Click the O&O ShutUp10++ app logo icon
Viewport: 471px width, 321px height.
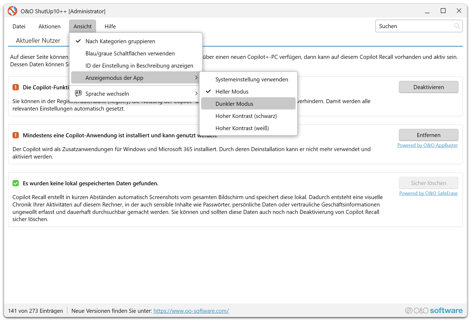click(x=12, y=11)
